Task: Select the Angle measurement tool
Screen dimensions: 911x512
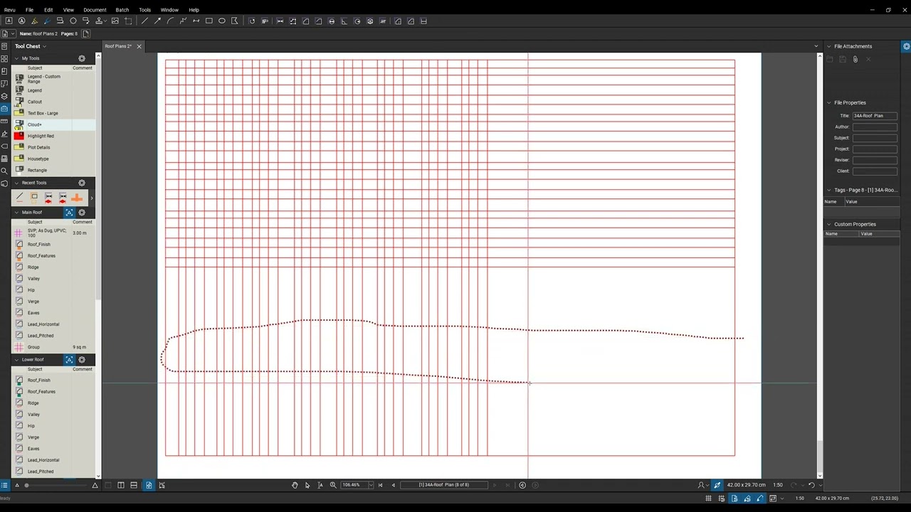Action: 344,21
